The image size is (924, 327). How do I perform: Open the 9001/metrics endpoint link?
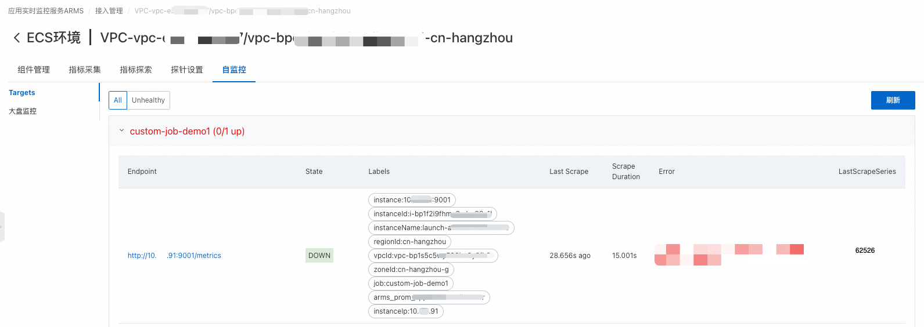pos(174,256)
